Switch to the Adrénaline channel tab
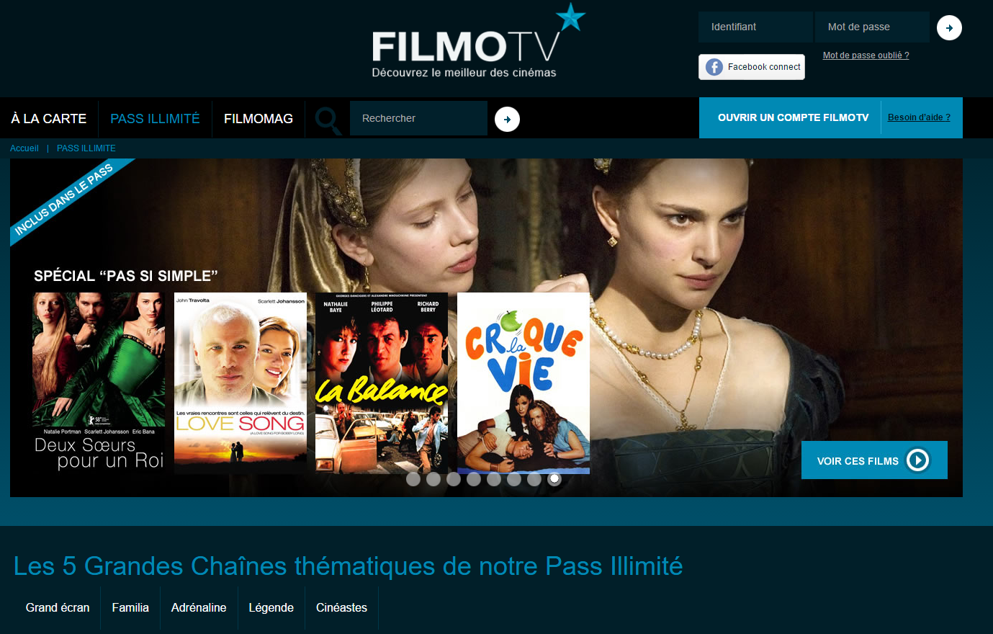This screenshot has height=634, width=993. 199,608
